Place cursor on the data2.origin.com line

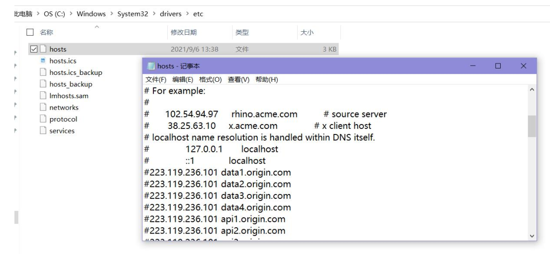click(x=218, y=184)
